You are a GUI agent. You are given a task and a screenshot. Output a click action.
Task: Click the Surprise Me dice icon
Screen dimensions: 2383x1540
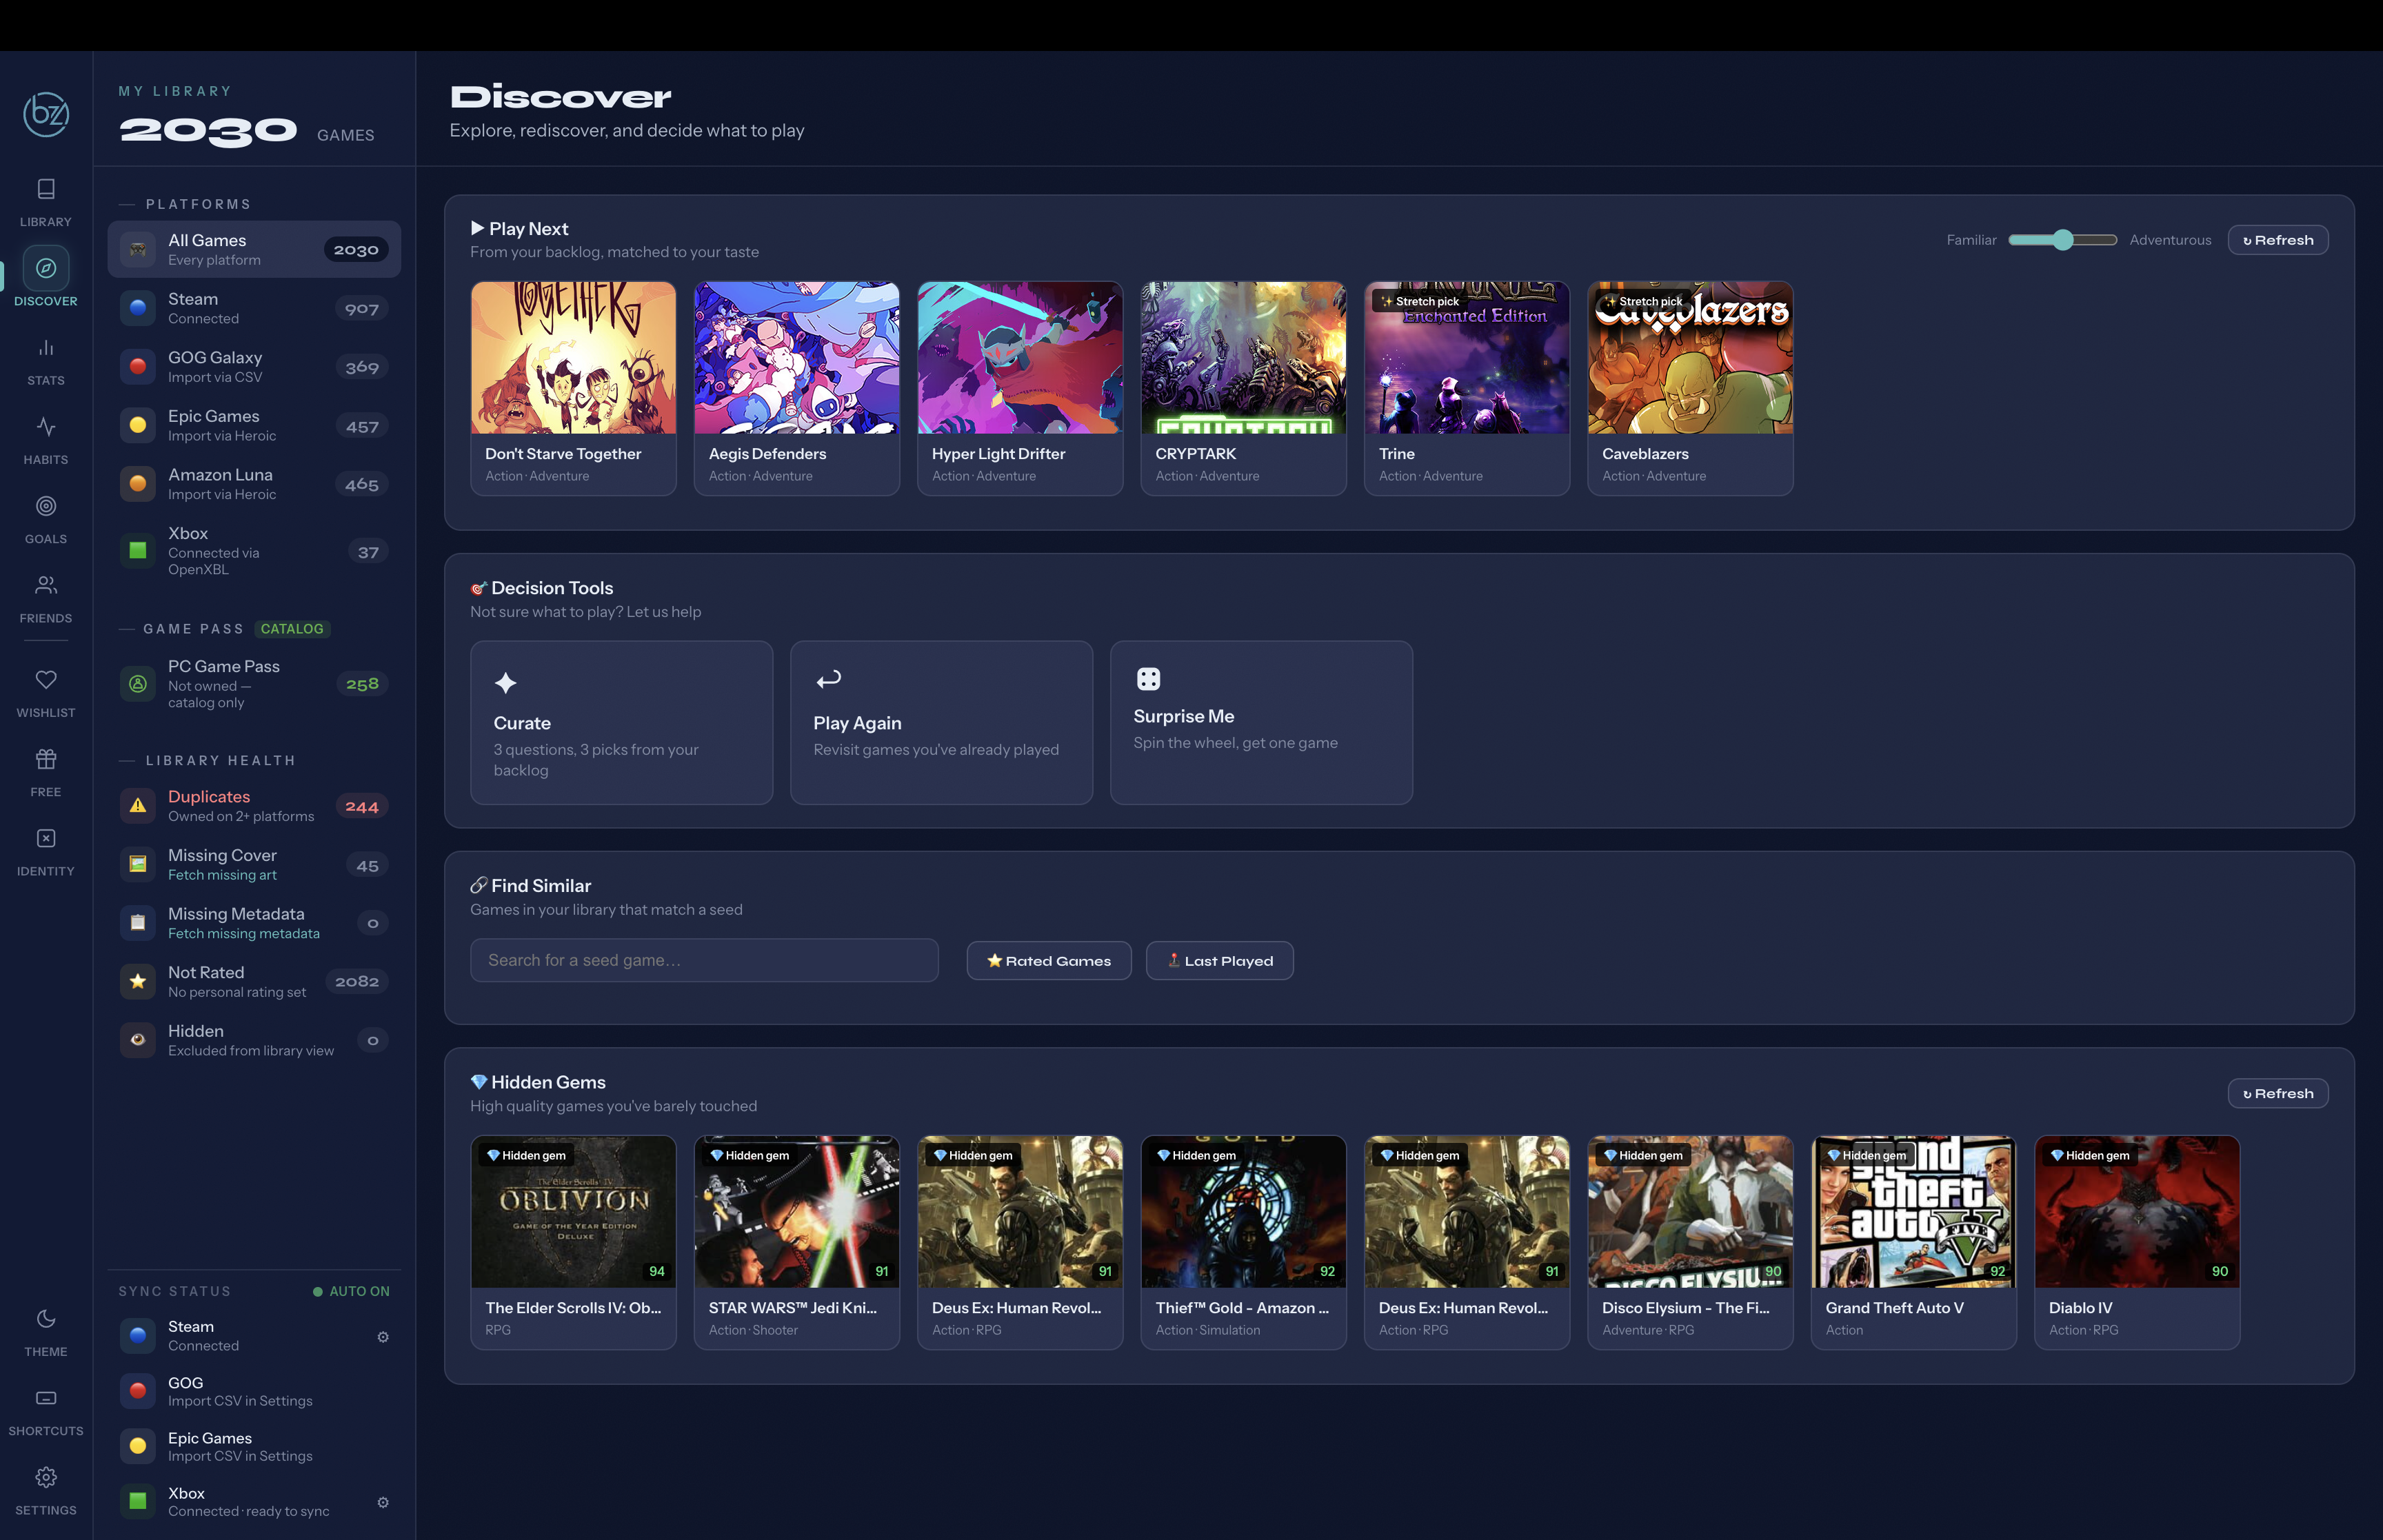1148,679
